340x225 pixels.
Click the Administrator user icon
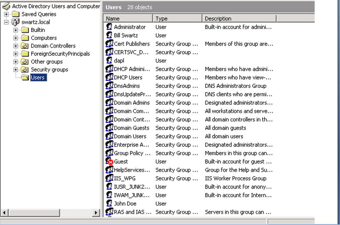[109, 27]
